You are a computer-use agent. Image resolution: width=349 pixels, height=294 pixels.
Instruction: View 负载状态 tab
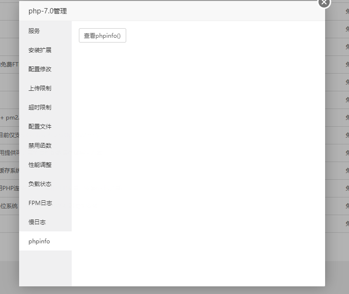click(x=45, y=184)
